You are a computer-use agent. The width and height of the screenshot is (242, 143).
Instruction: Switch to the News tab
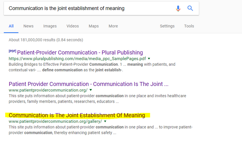click(28, 26)
